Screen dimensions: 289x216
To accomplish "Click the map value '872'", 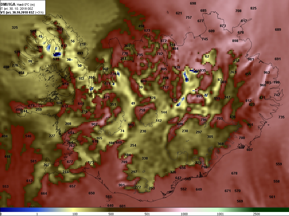I will pos(164,41).
